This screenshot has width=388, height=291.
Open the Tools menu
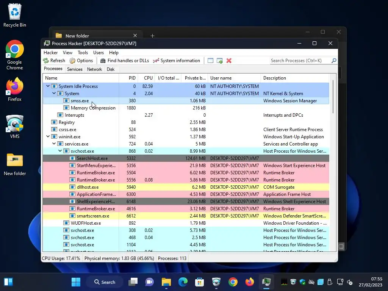click(x=83, y=52)
